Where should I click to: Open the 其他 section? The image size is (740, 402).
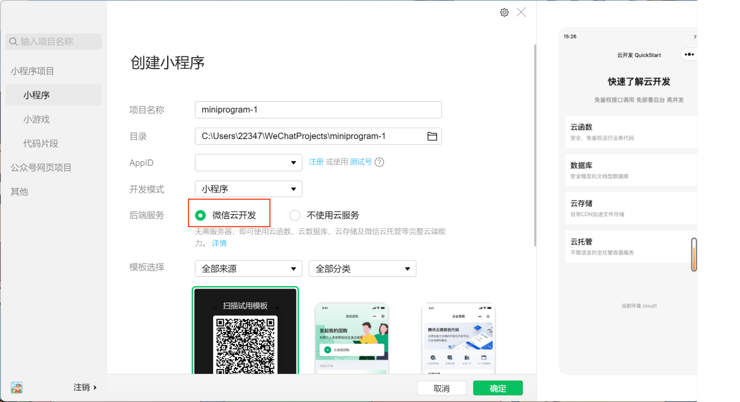click(19, 192)
